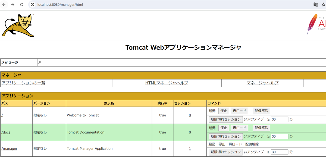The height and width of the screenshot is (161, 326).
Task: Click the browser forward arrow
Action: click(13, 5)
